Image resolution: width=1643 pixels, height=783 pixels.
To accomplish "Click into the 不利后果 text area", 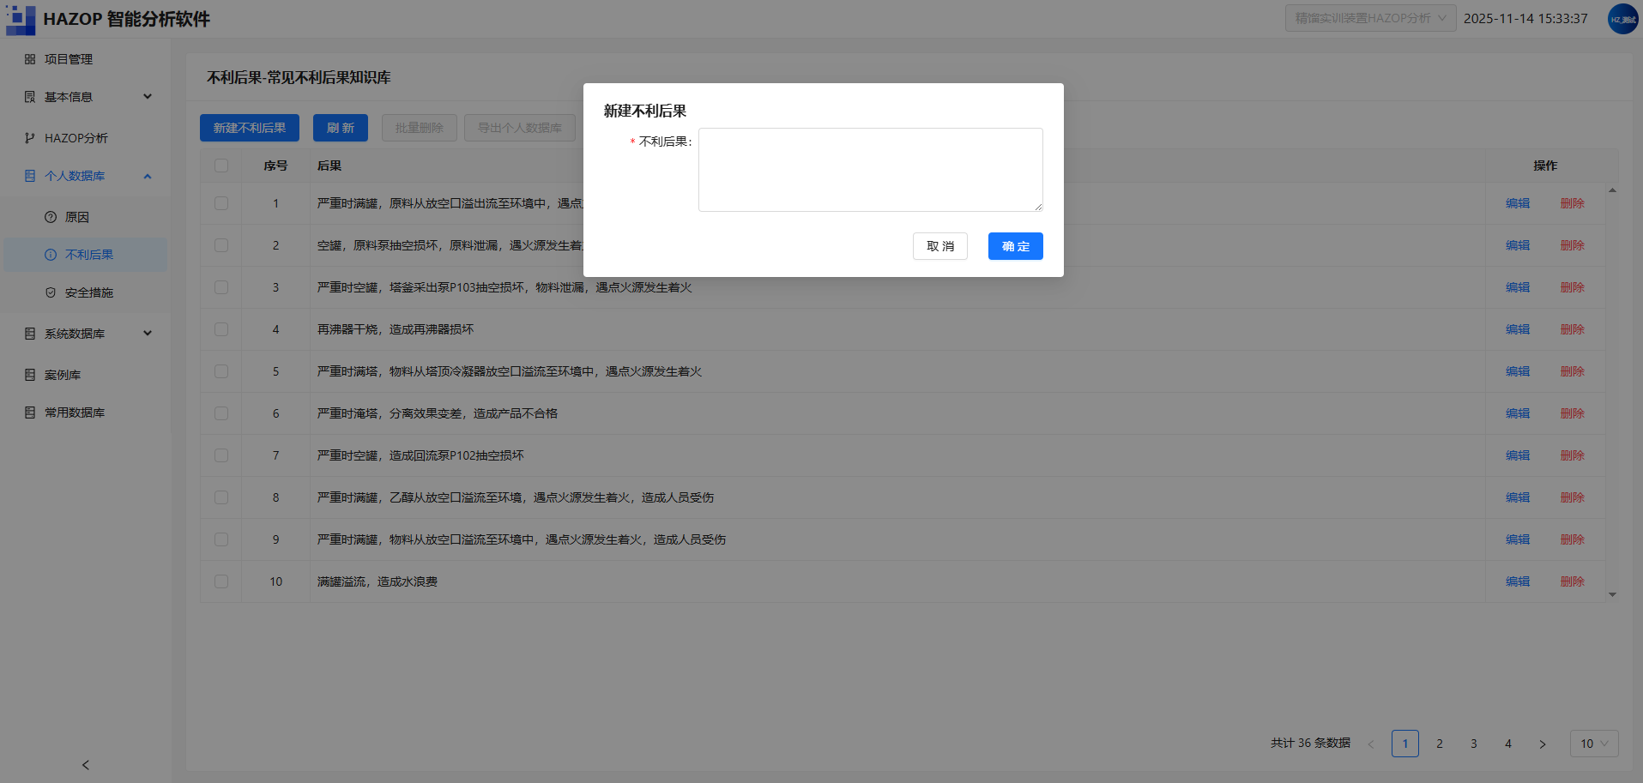I will 871,170.
